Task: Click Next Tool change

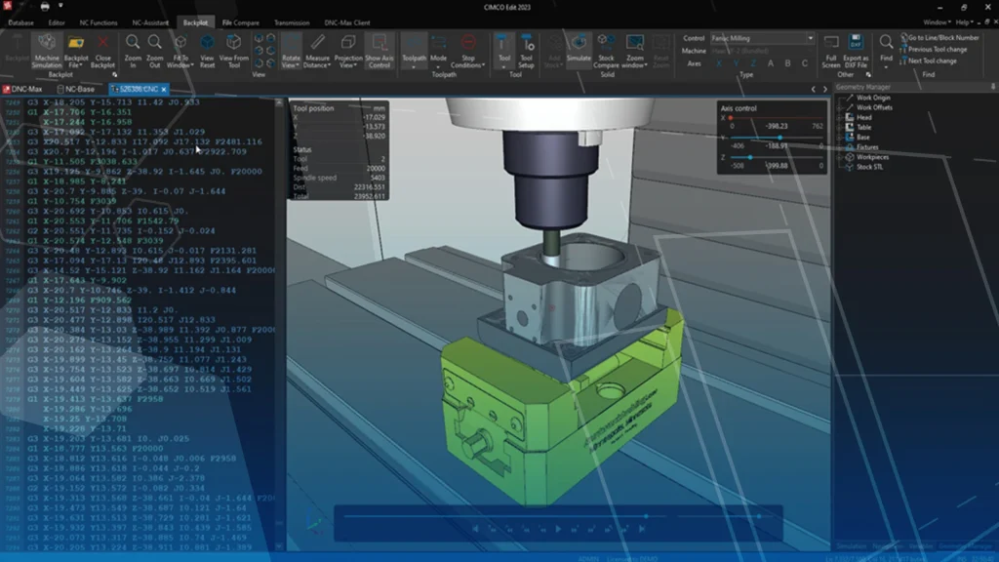Action: [933, 60]
